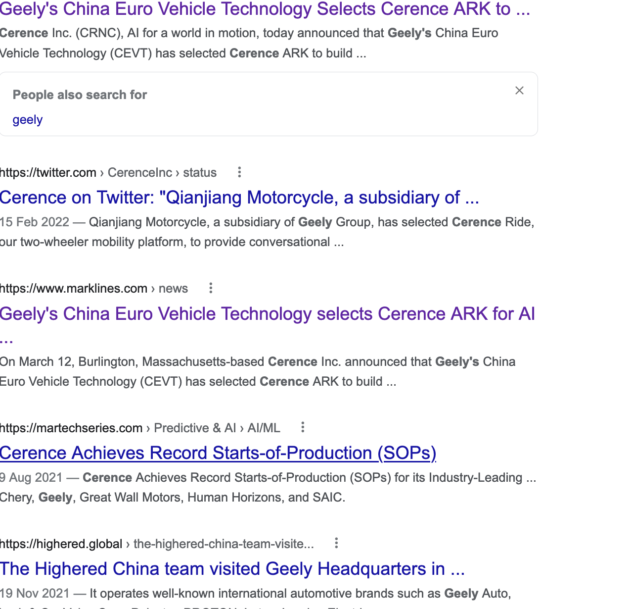Open marklines 'selects Cerence ARK for AI' result
Viewport: 631px width, 609px height.
point(268,324)
